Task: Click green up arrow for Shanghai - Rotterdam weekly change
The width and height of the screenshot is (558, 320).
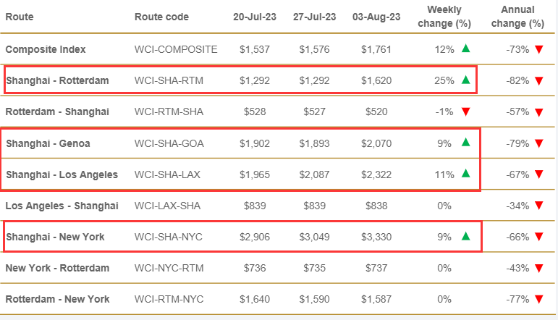Action: pos(466,80)
